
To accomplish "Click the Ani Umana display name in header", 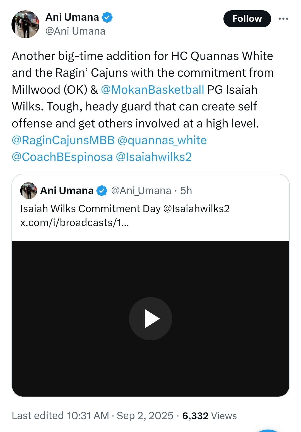I will point(72,17).
